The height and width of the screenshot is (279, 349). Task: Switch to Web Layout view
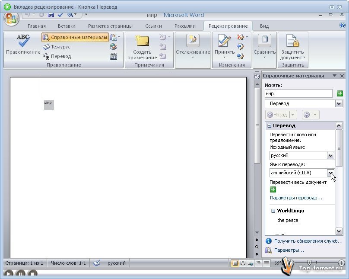point(251,263)
